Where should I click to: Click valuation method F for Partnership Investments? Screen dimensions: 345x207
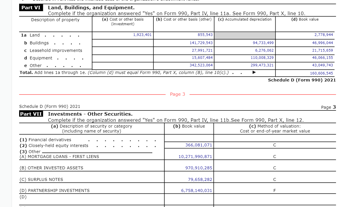coord(274,190)
